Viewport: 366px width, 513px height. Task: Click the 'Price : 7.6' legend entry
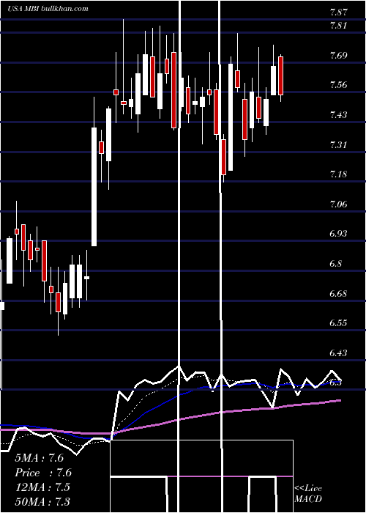point(43,473)
